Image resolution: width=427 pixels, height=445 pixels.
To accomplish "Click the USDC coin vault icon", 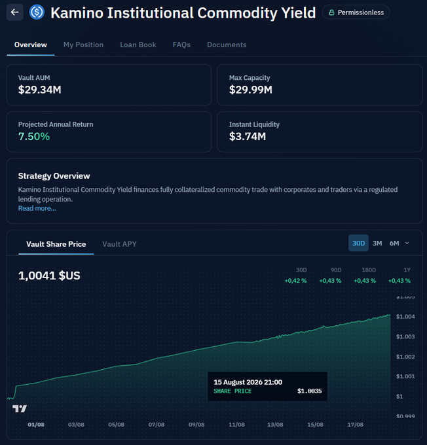I will click(x=37, y=12).
